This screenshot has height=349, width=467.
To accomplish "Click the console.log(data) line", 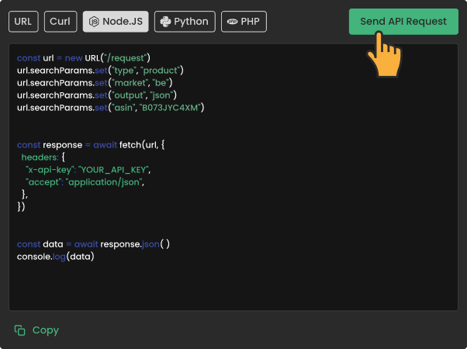I will (x=55, y=257).
